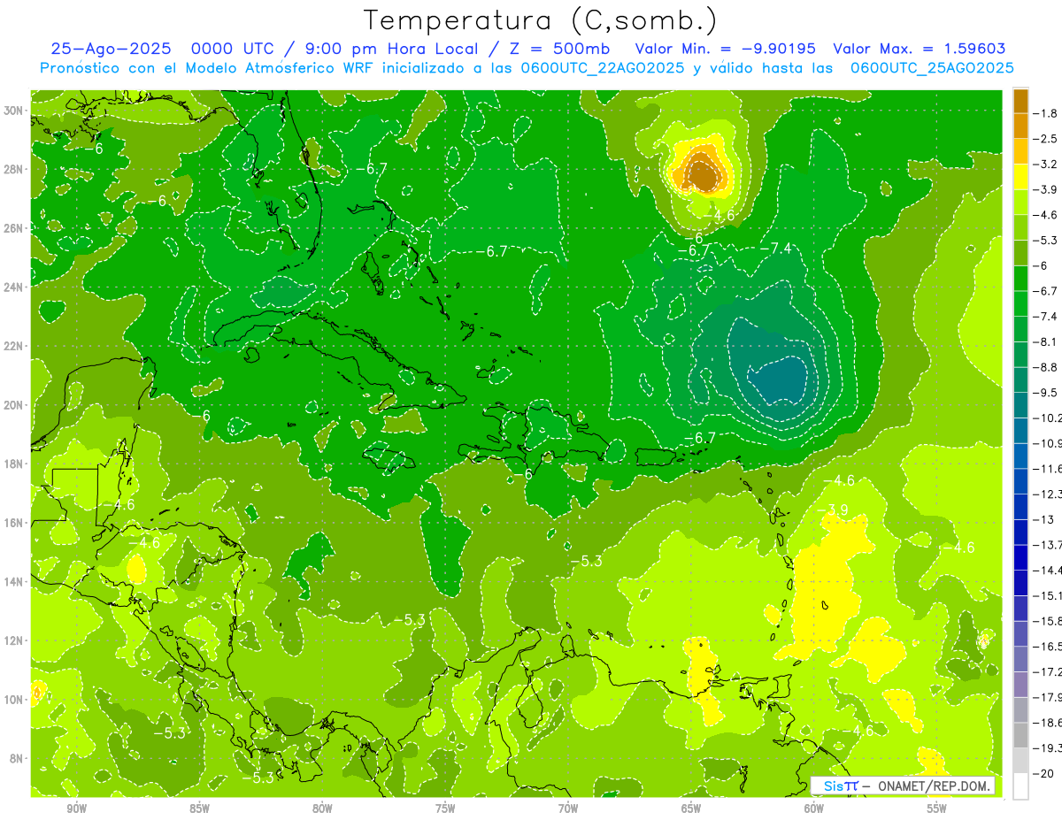Click the "55W" longitude axis label
The width and height of the screenshot is (1062, 820).
936,809
